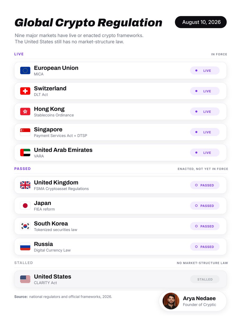The image size is (241, 318).
Task: Select the PASSED badge for United Kingdom
Action: point(205,185)
